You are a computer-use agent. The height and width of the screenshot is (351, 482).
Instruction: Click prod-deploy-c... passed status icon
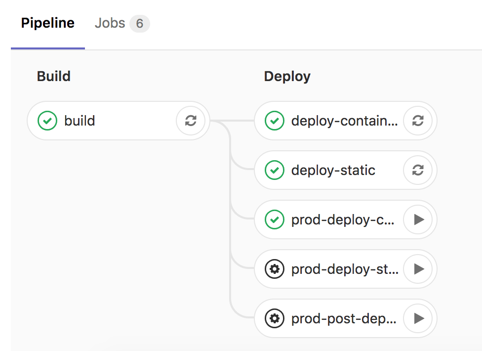pyautogui.click(x=275, y=219)
